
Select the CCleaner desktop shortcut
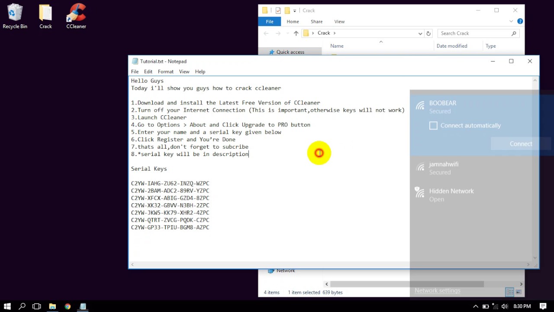pos(76,17)
